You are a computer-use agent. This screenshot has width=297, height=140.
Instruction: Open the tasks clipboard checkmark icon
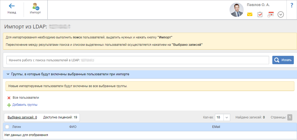(260, 14)
